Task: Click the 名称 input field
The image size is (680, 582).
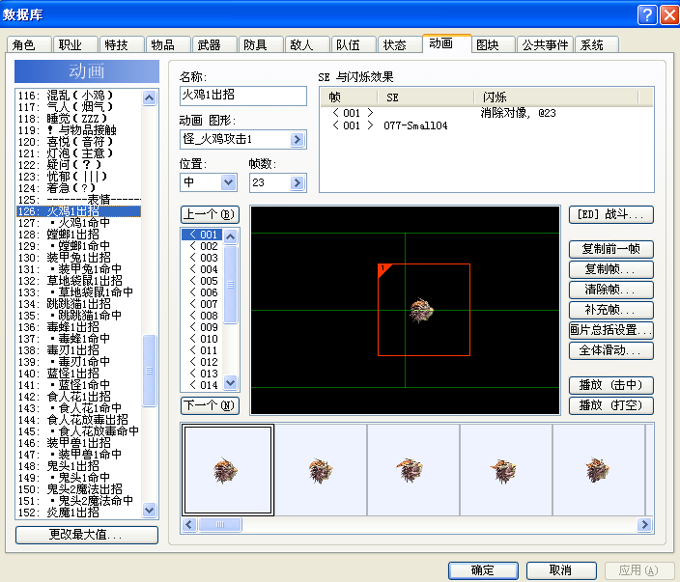Action: tap(242, 96)
